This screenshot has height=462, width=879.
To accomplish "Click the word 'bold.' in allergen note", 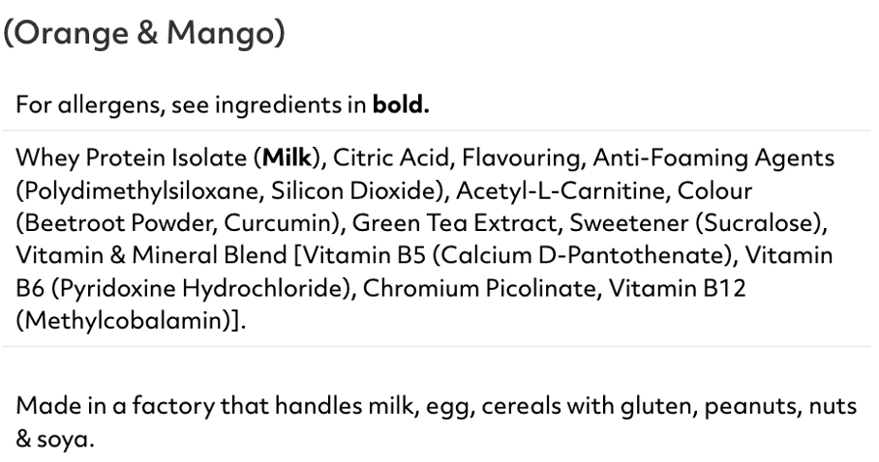I will click(x=401, y=104).
